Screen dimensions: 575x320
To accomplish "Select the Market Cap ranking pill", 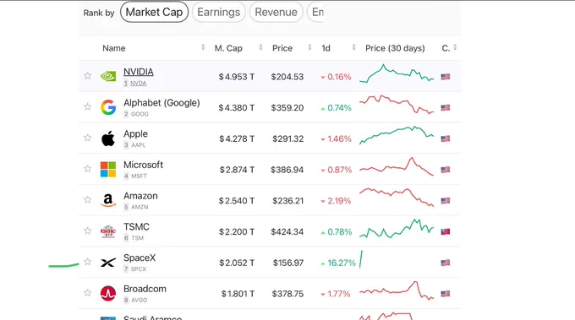I will pyautogui.click(x=154, y=12).
